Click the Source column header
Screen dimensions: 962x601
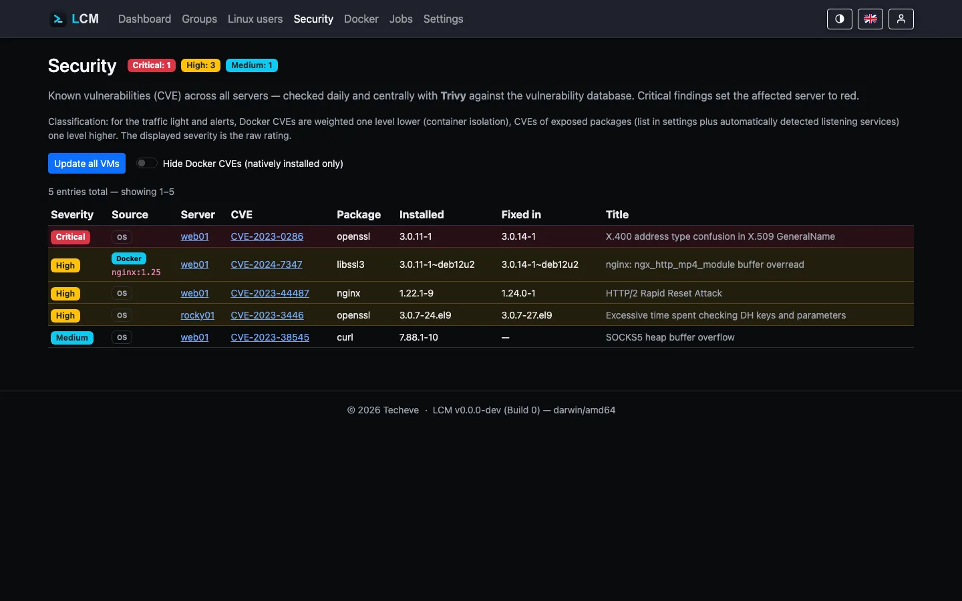[130, 214]
